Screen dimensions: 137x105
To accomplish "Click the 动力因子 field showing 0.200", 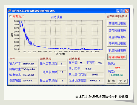I will click(x=88, y=69).
